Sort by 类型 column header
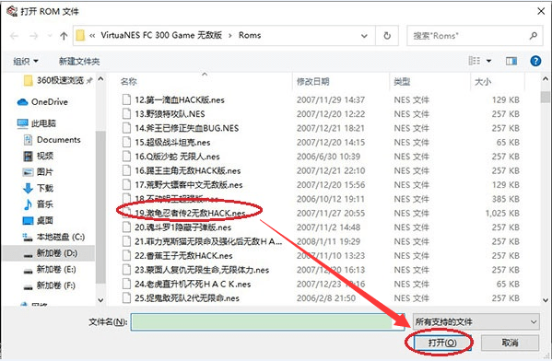This screenshot has height=361, width=552. pos(402,82)
